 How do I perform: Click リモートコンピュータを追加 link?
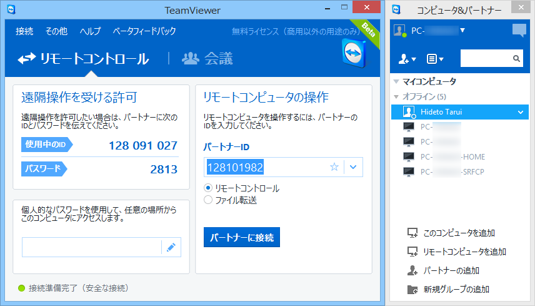[x=464, y=252]
